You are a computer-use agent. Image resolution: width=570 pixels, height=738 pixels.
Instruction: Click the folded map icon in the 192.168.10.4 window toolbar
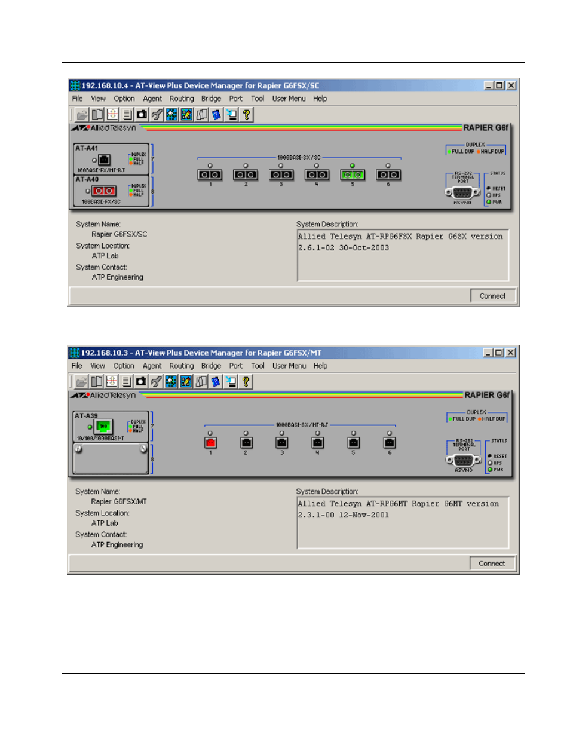(x=201, y=114)
